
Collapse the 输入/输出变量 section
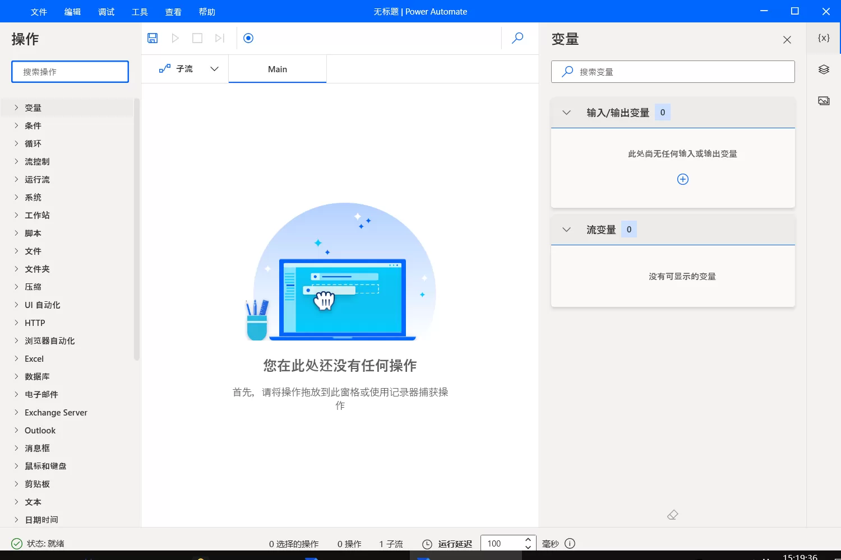[566, 112]
